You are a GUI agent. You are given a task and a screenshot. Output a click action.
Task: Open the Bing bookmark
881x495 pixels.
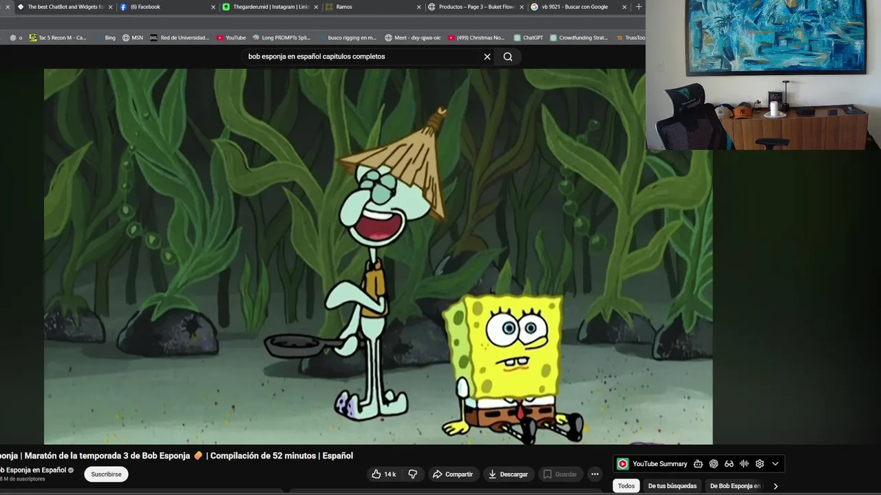105,38
